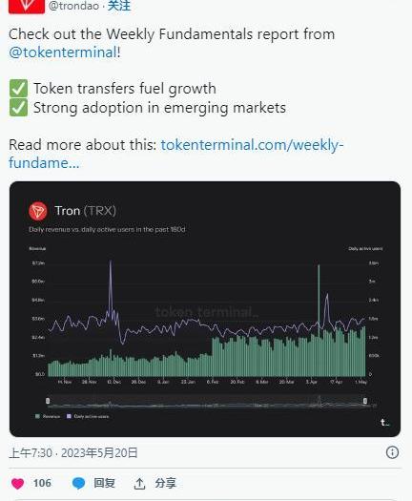Viewport: 412px width, 501px height.
Task: Toggle the Daily active users legend
Action: (88, 416)
